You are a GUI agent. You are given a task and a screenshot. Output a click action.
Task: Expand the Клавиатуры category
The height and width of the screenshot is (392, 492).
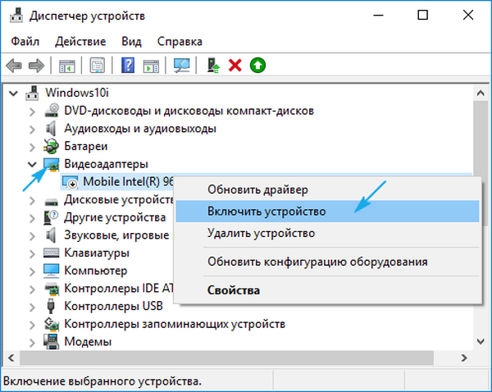(32, 253)
